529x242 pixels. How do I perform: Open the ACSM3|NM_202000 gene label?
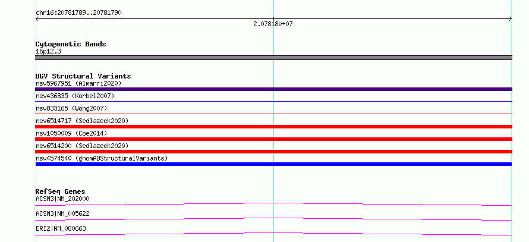pyautogui.click(x=62, y=199)
